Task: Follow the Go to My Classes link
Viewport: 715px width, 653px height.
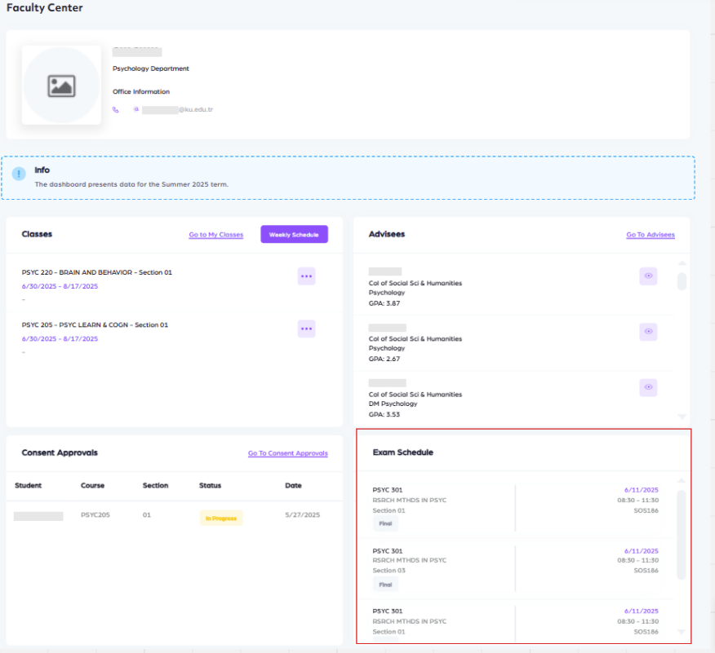Action: pos(215,235)
